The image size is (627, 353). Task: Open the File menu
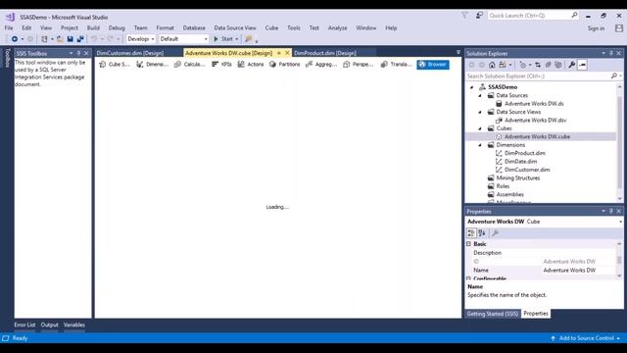coord(9,28)
